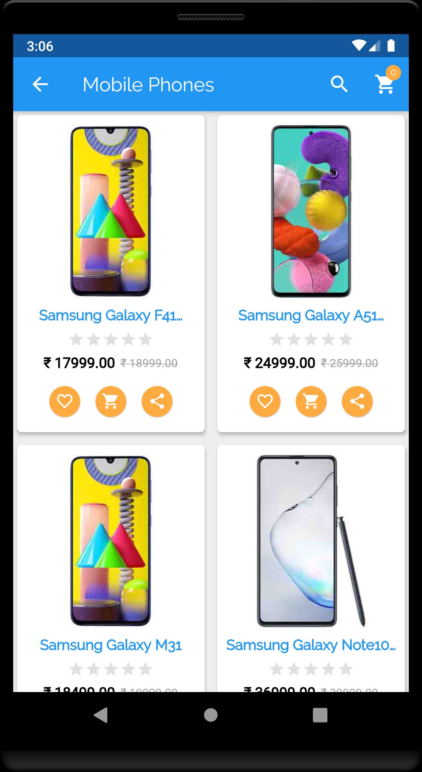Add Samsung Galaxy A51 to cart
The width and height of the screenshot is (422, 772).
311,401
